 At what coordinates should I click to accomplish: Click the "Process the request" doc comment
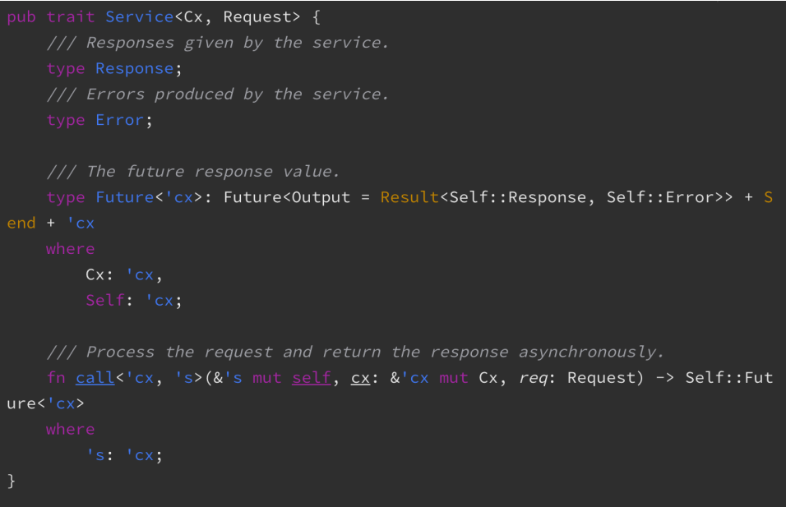pos(355,352)
